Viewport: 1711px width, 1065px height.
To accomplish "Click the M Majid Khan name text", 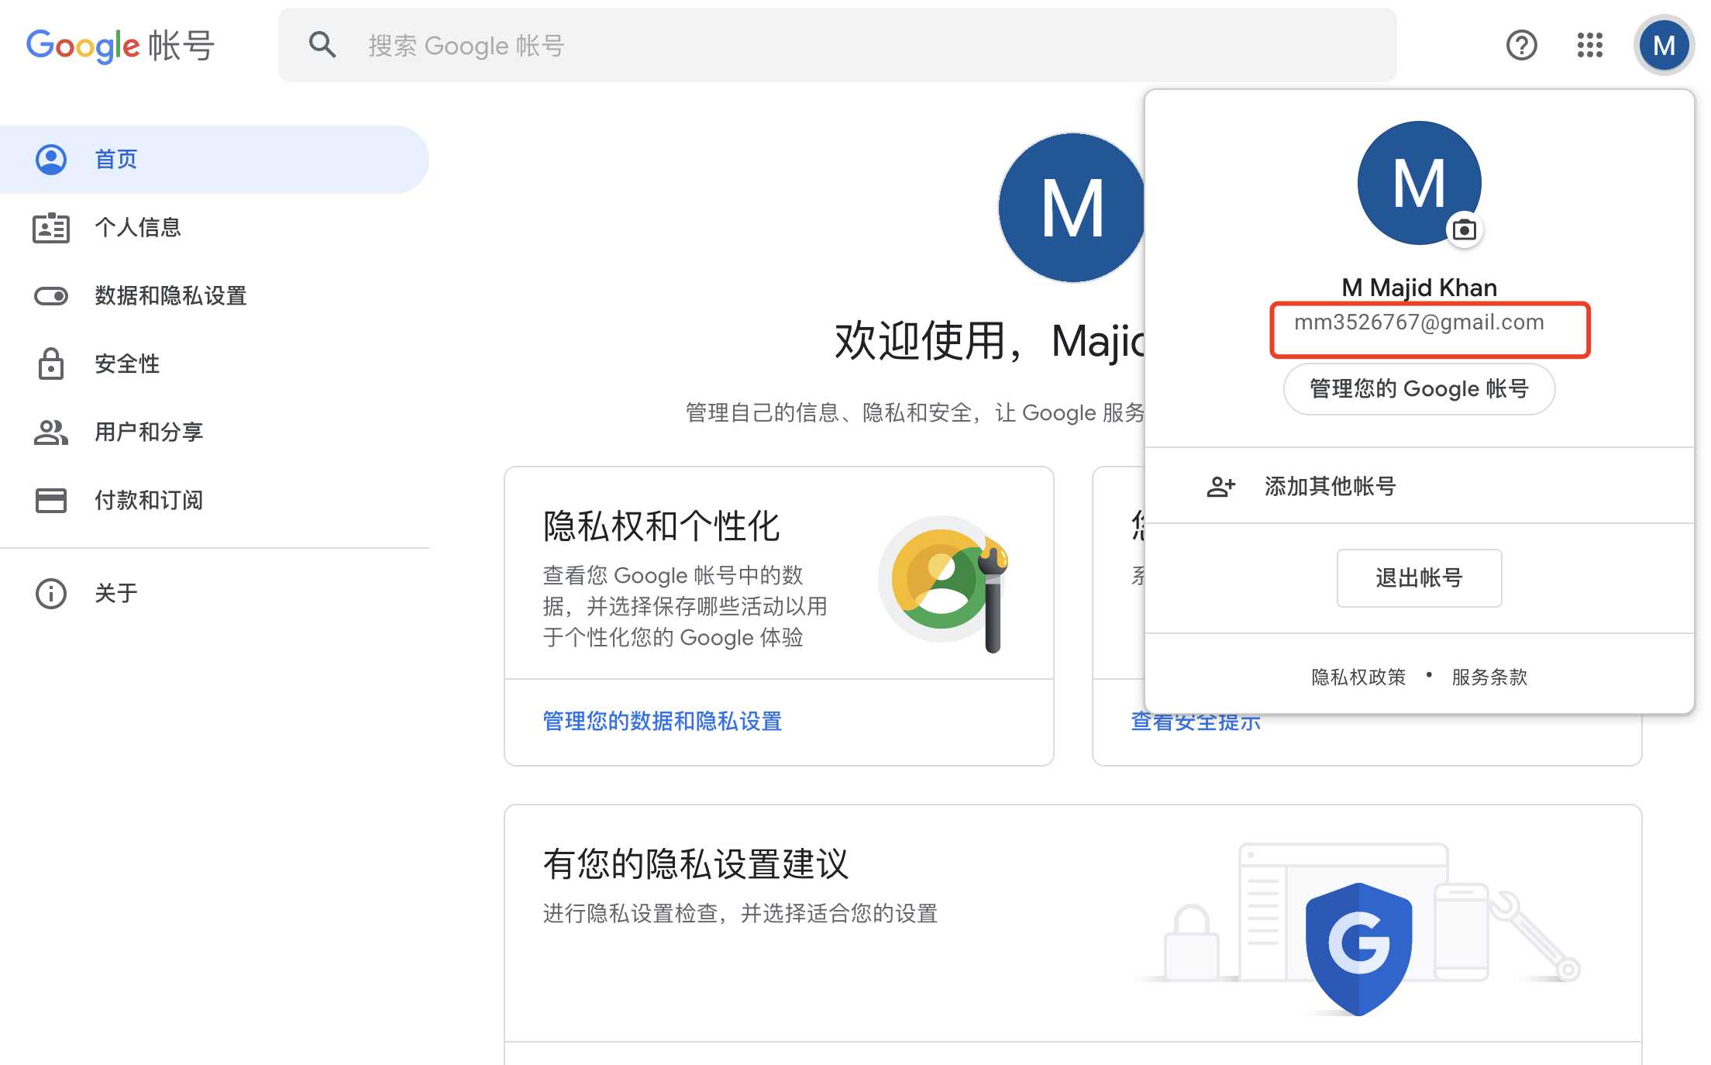I will point(1419,288).
